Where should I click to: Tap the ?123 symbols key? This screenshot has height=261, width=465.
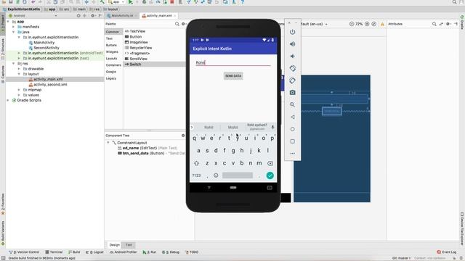point(196,175)
